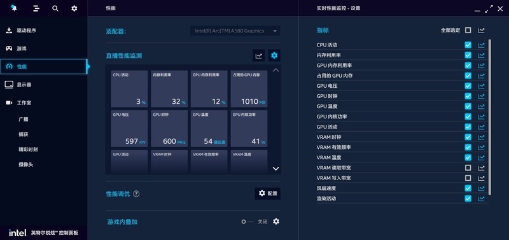Collapse tiles with the up chevron
Image resolution: width=509 pixels, height=240 pixels.
tap(275, 70)
